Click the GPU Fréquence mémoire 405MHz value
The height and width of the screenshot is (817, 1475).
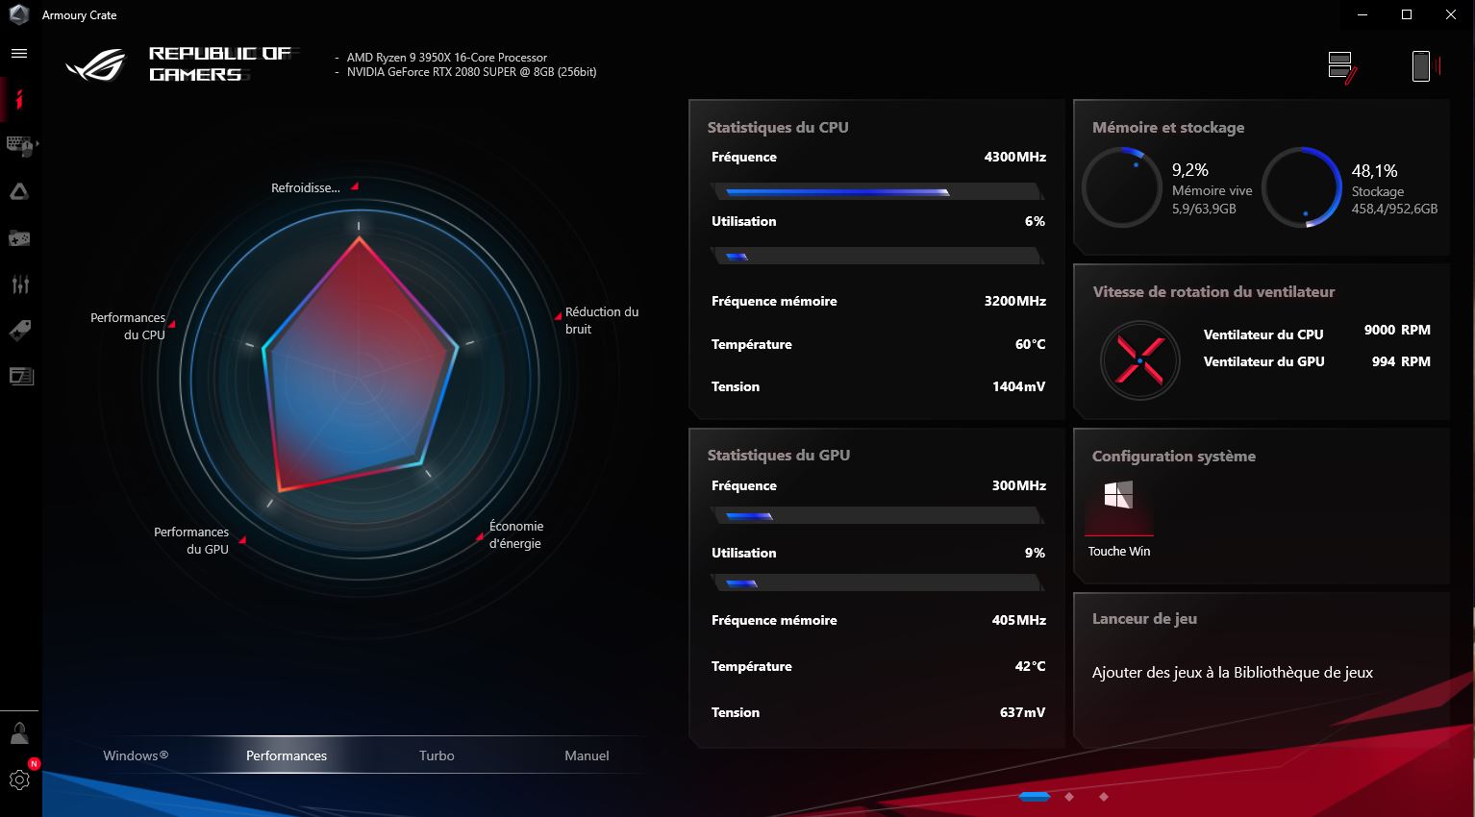[1019, 620]
